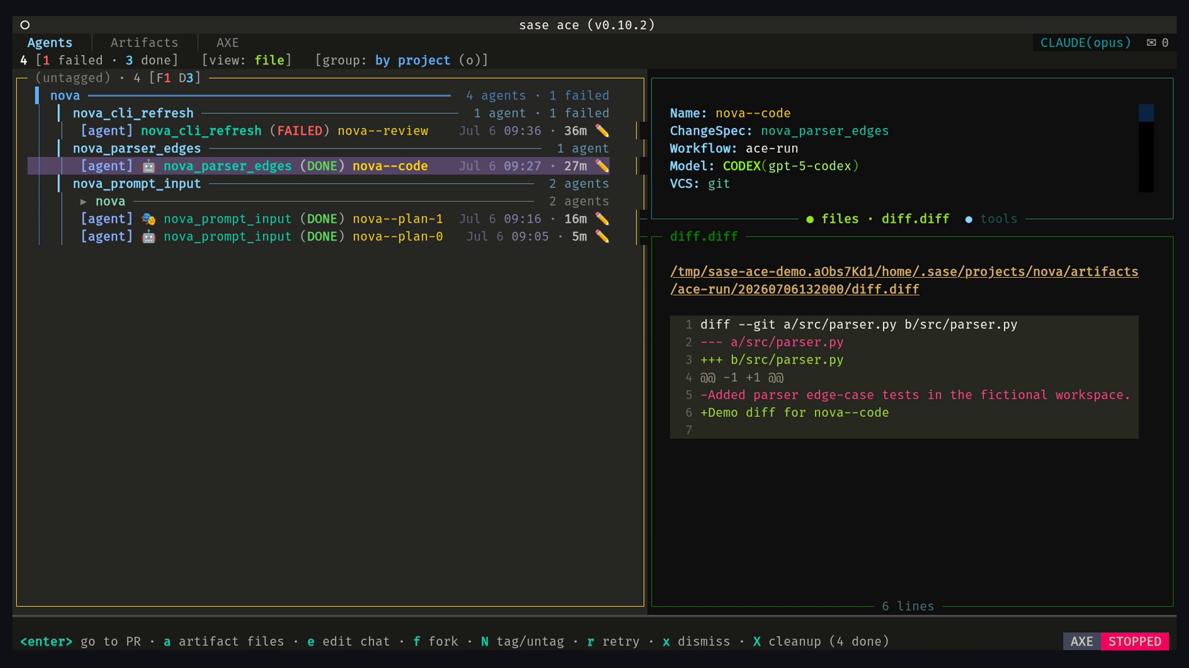Click the '4 agents · 1 failed' count
1189x668 pixels.
(538, 95)
